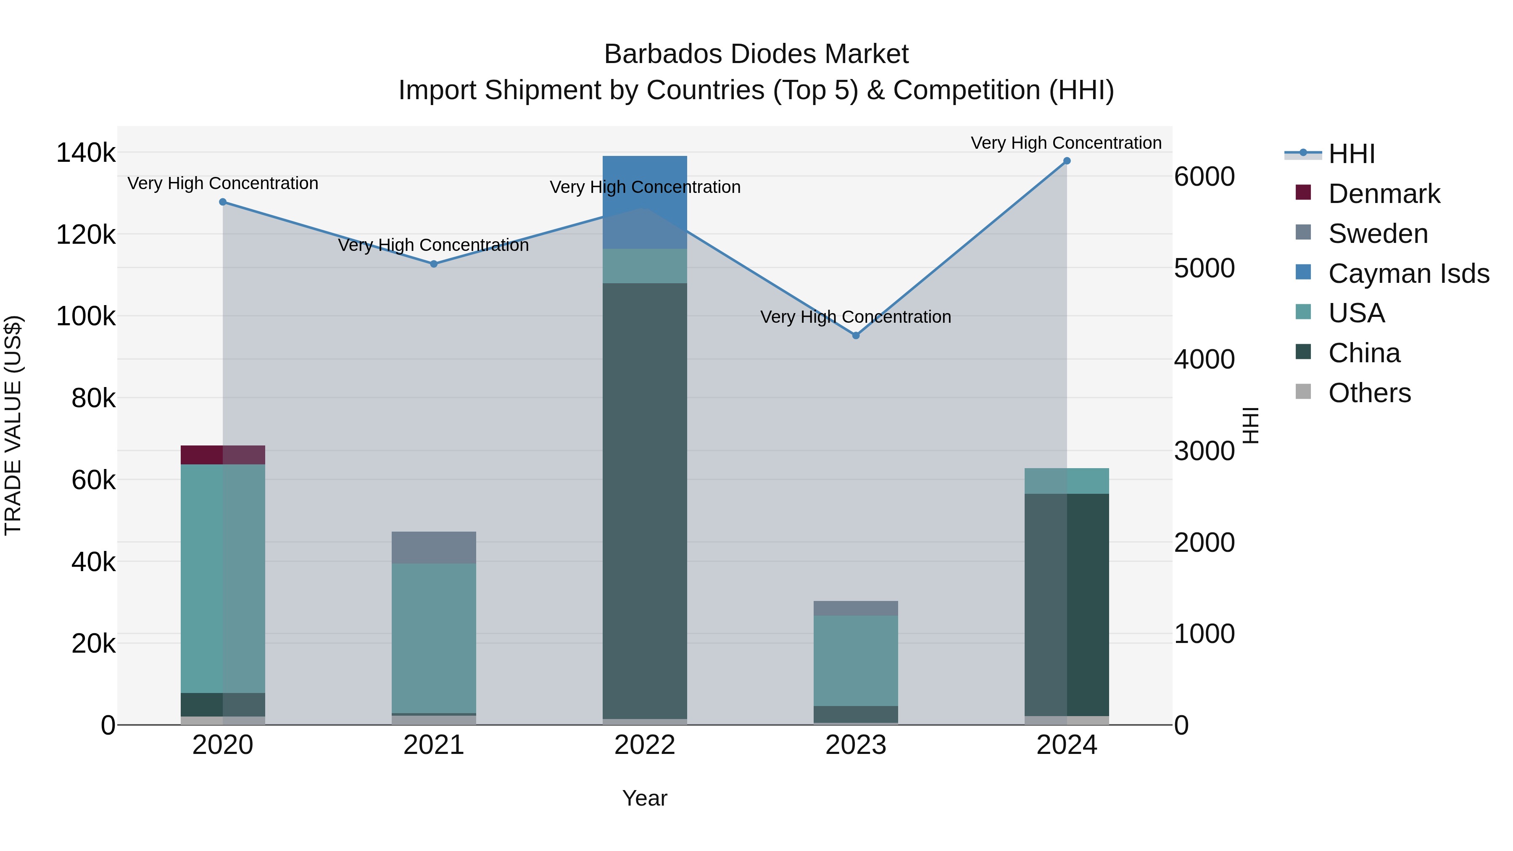Click USA segment of 2020 bar
The image size is (1513, 851).
pyautogui.click(x=223, y=579)
